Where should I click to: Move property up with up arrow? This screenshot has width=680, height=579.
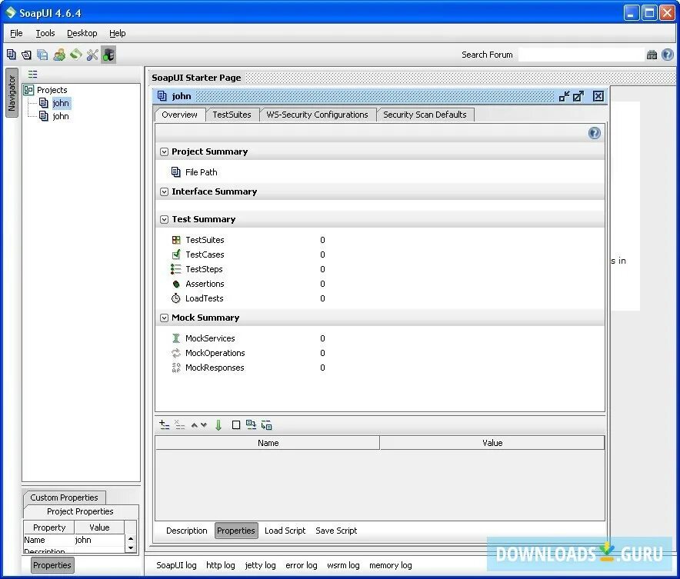tap(195, 425)
